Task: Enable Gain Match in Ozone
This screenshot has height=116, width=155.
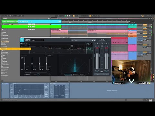Action: [106, 74]
